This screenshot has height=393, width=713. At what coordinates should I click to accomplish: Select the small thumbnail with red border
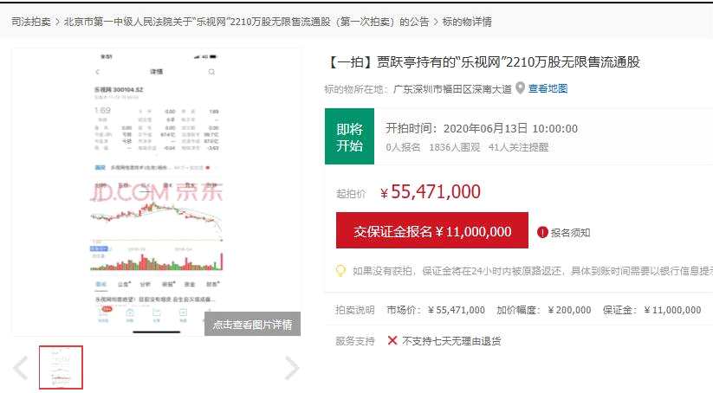pos(61,367)
